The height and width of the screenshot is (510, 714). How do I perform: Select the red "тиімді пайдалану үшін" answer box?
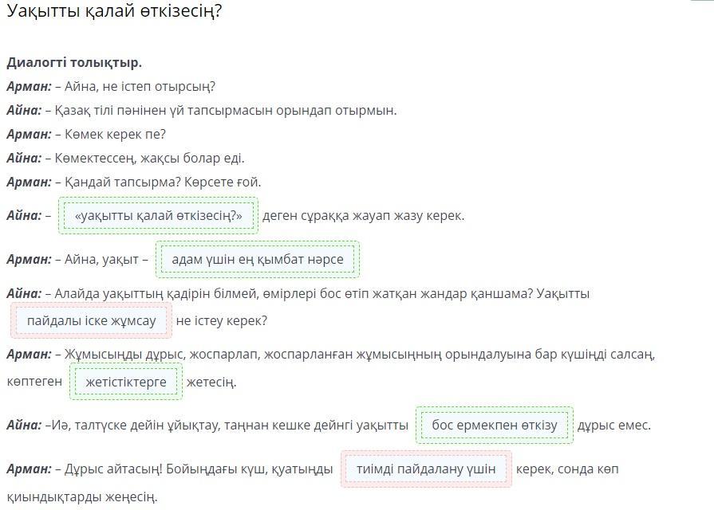pos(426,469)
